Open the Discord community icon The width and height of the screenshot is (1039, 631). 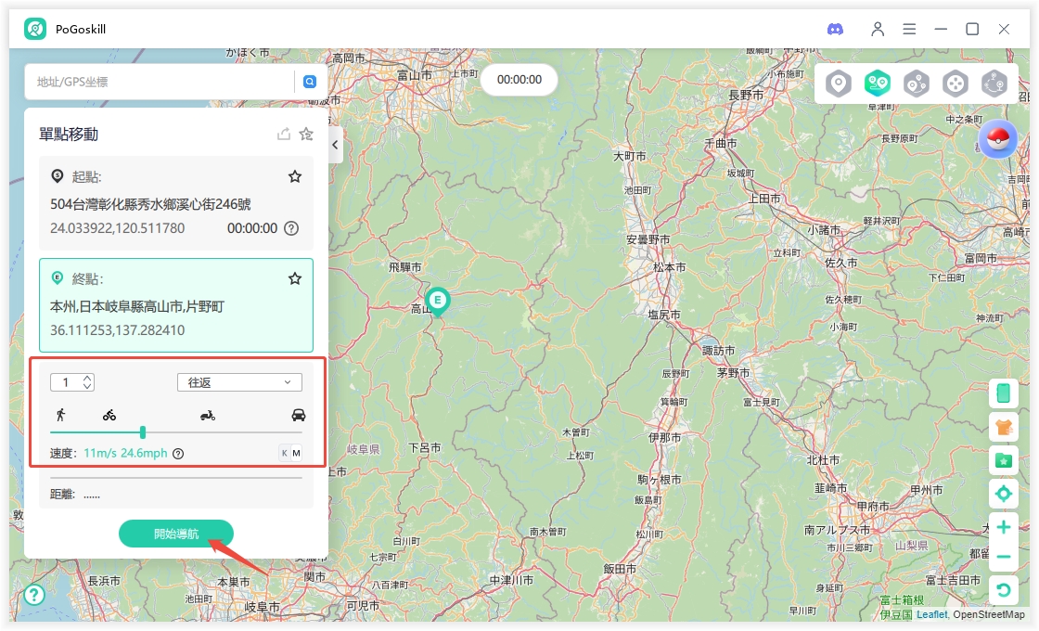click(835, 29)
